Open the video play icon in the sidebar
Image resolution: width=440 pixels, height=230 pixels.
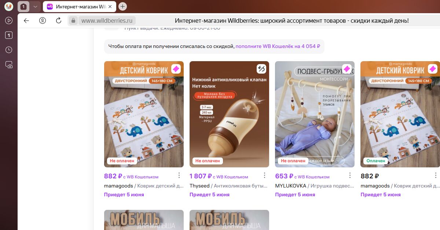(9, 21)
